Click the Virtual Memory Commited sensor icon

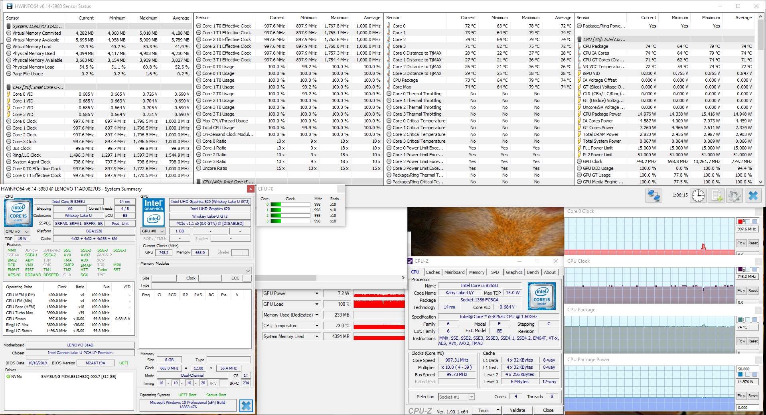click(x=9, y=33)
